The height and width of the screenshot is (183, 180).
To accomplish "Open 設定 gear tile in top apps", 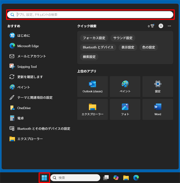I will [x=158, y=87].
